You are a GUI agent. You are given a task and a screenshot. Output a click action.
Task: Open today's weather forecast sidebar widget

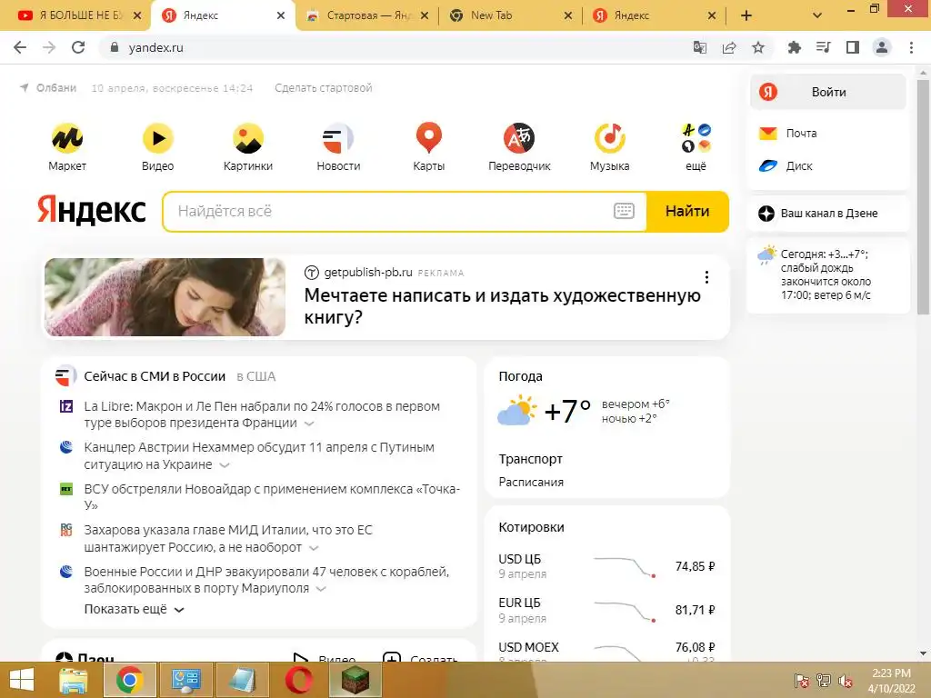[x=827, y=274]
